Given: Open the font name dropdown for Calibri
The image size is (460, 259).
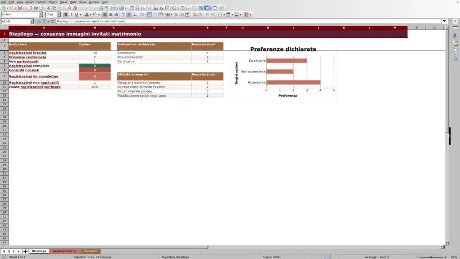Looking at the screenshot, I should [41, 15].
